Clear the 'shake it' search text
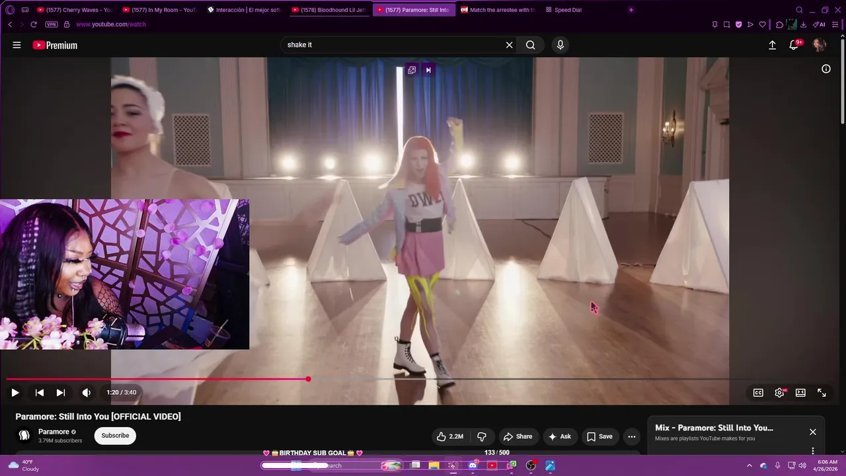This screenshot has width=846, height=476. 509,45
